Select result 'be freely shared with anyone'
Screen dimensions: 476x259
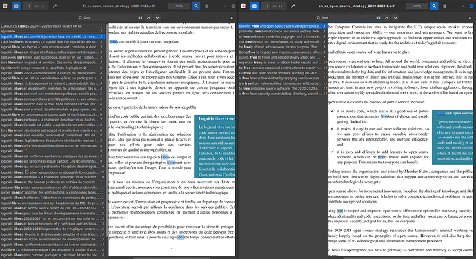282,47
